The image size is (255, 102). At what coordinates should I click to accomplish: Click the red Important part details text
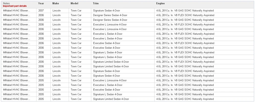(x=15, y=6)
